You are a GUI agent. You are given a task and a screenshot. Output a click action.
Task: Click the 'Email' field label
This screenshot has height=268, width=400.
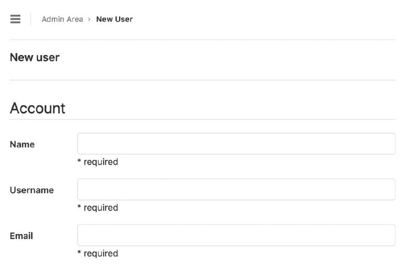tap(21, 236)
